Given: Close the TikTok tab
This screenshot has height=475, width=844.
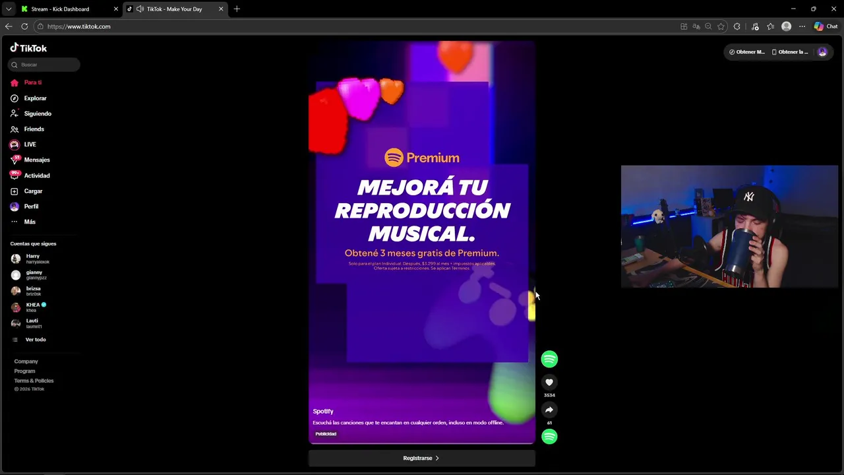Looking at the screenshot, I should coord(221,9).
